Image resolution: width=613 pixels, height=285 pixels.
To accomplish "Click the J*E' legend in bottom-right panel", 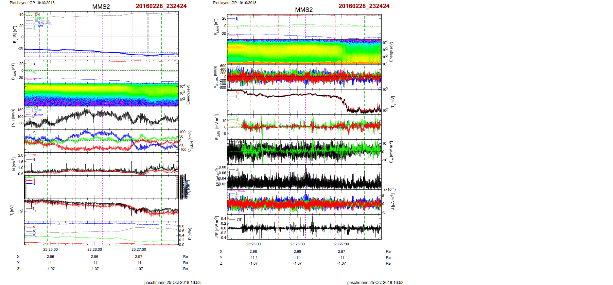I will (x=239, y=220).
